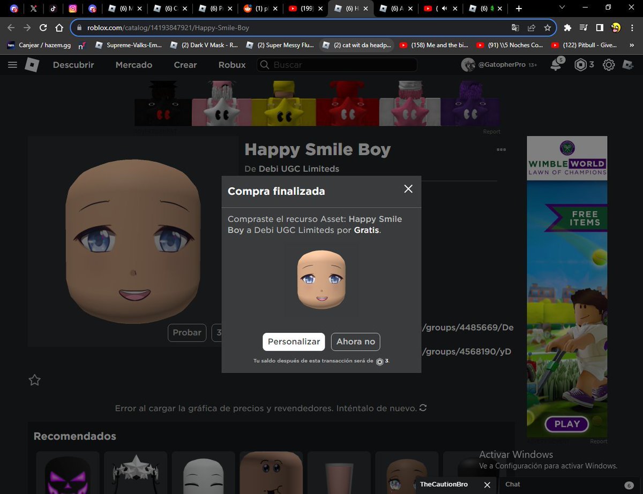Click the GatopherPro avatar icon
Viewport: 643px width, 494px height.
tap(469, 65)
